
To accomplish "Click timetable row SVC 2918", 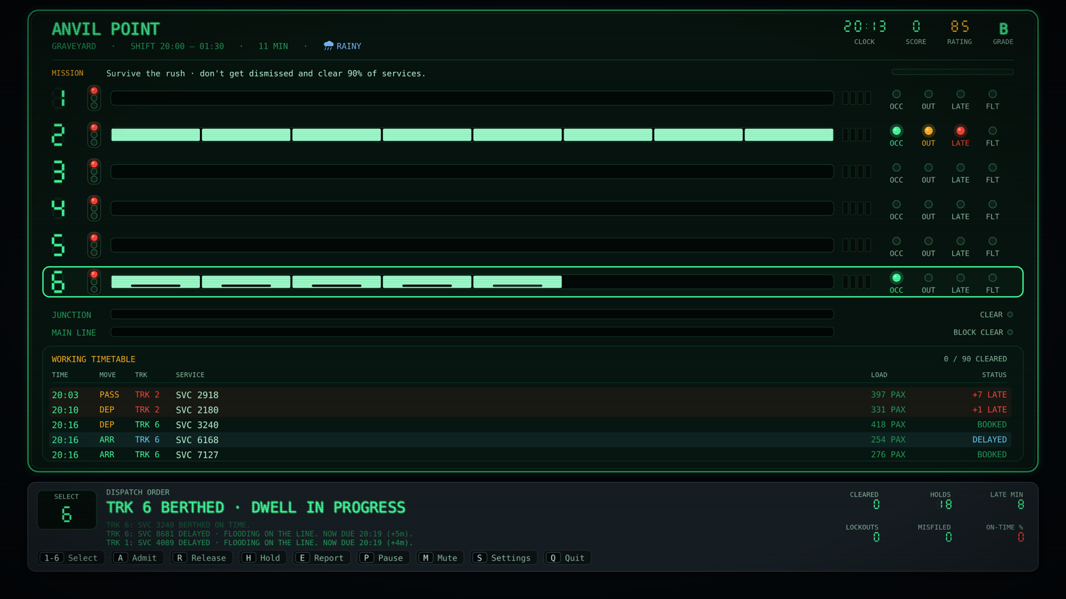I will (x=530, y=395).
